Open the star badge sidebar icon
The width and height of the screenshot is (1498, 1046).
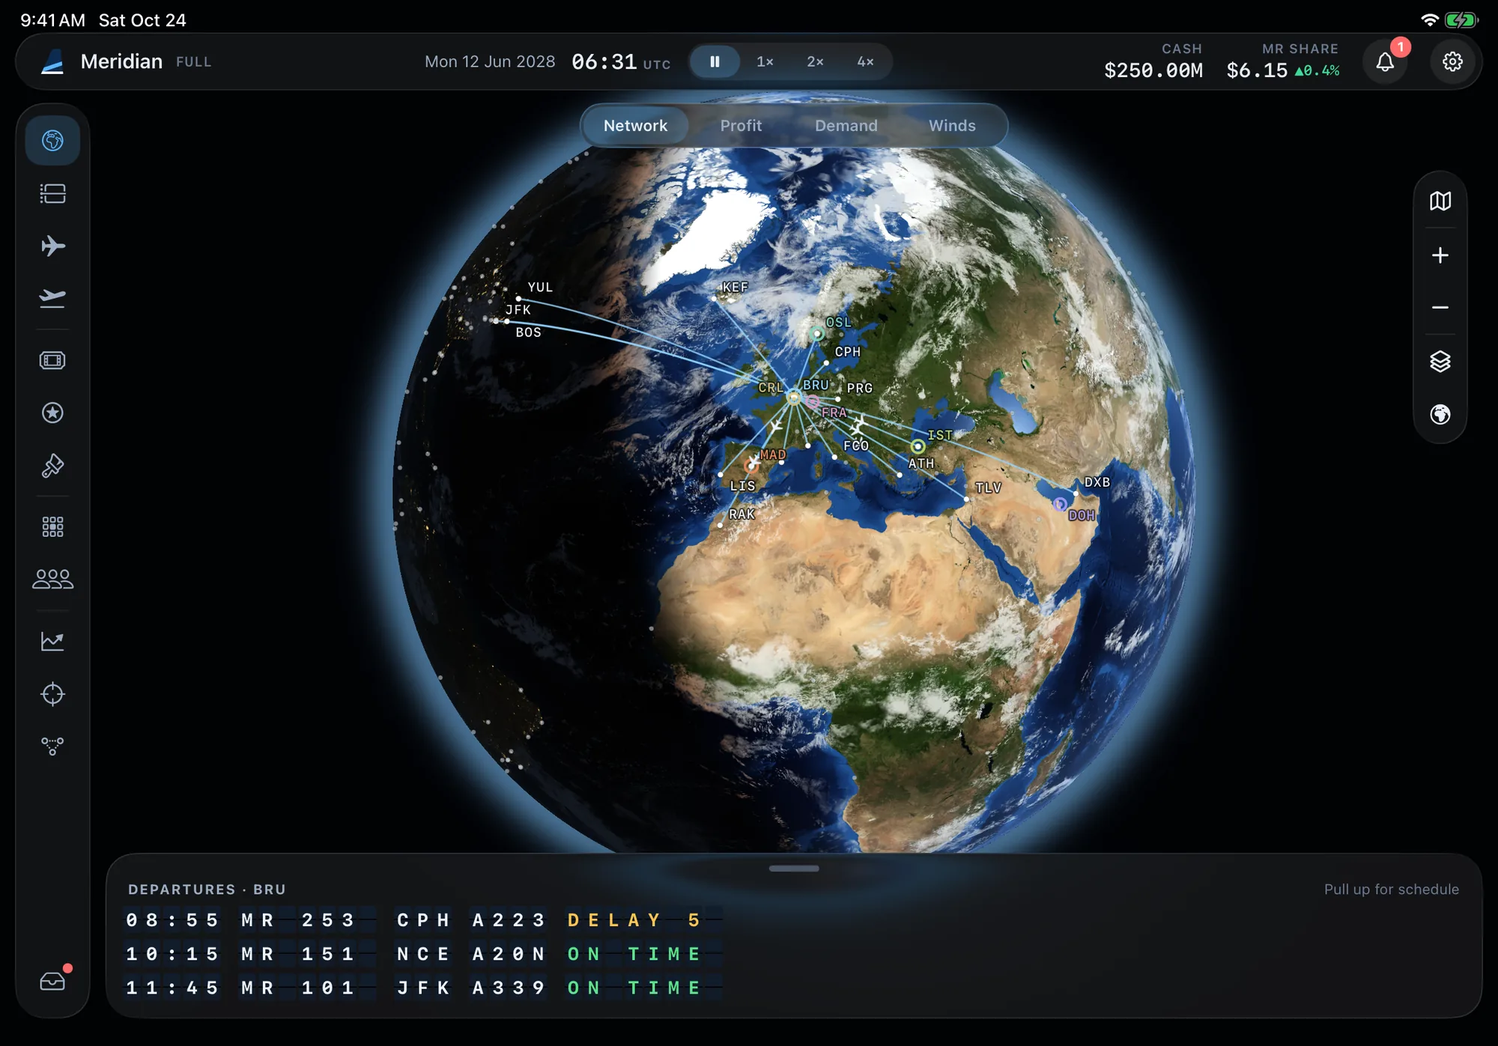point(52,413)
